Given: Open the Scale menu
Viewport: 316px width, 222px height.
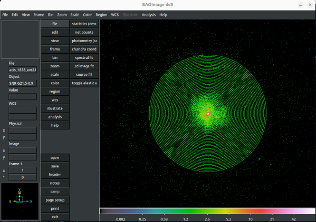Looking at the screenshot, I should [x=74, y=15].
